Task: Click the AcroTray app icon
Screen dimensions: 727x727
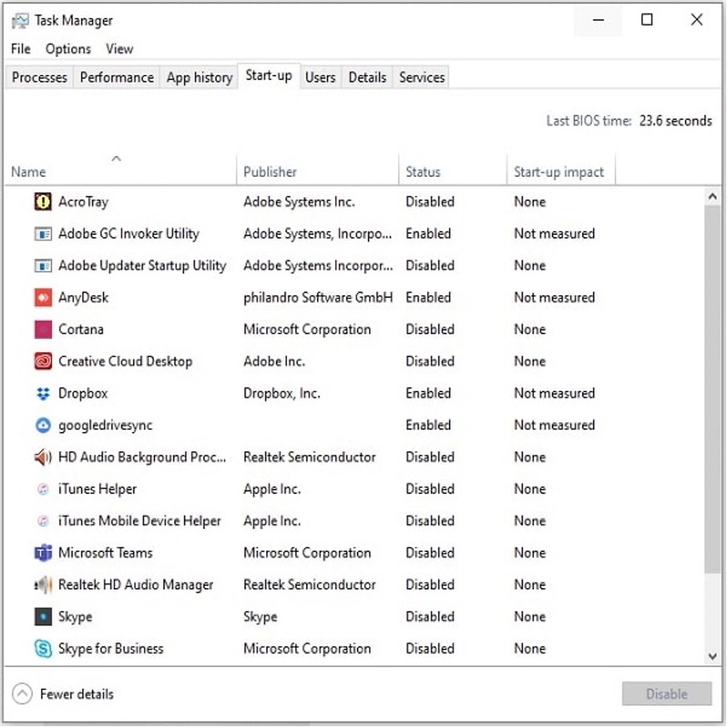Action: click(43, 202)
